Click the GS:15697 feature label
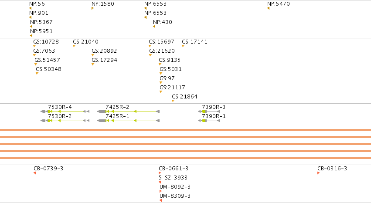 162,41
